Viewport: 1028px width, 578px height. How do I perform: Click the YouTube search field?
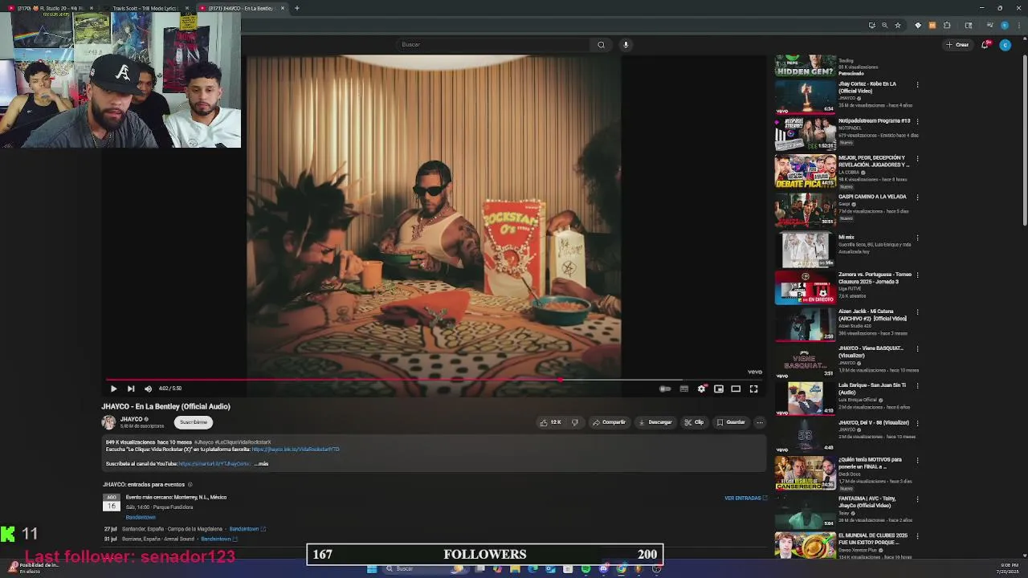(494, 45)
